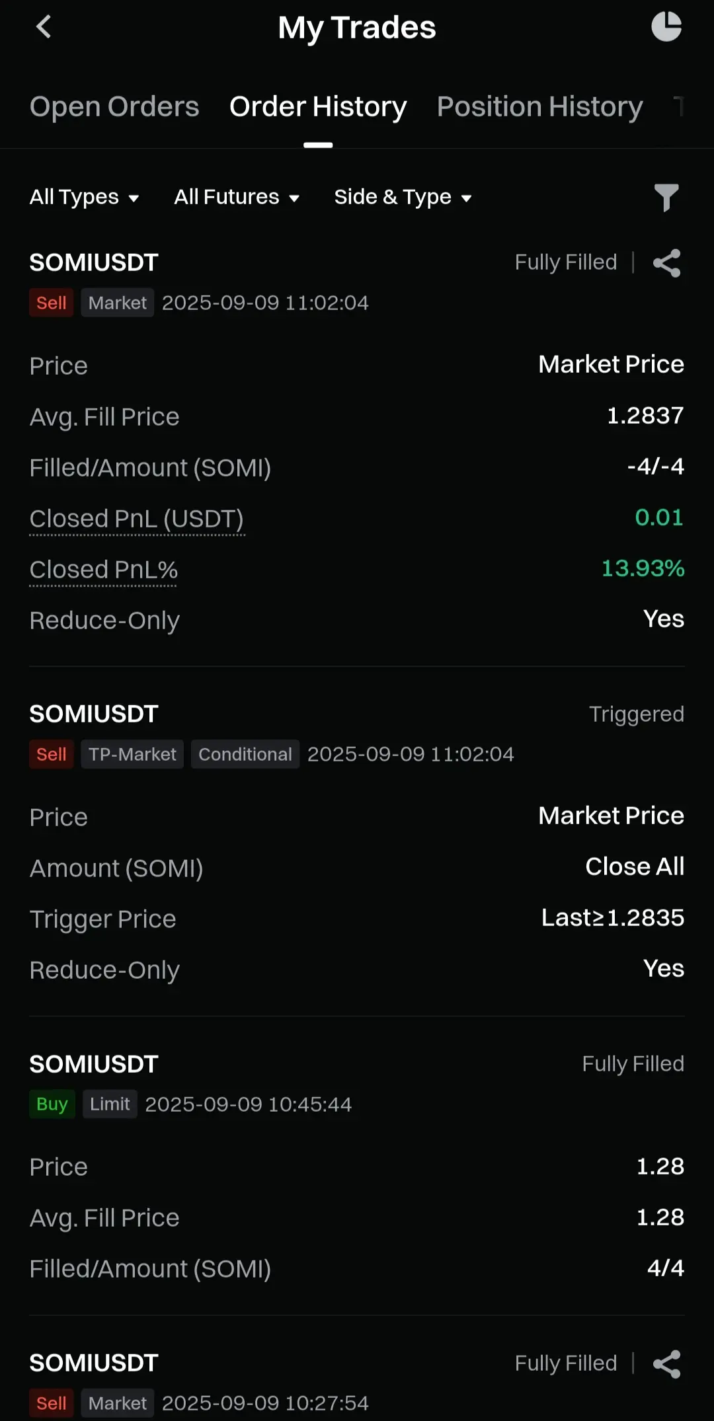714x1421 pixels.
Task: Tap the Closed PnL (USDT) label
Action: (x=137, y=519)
